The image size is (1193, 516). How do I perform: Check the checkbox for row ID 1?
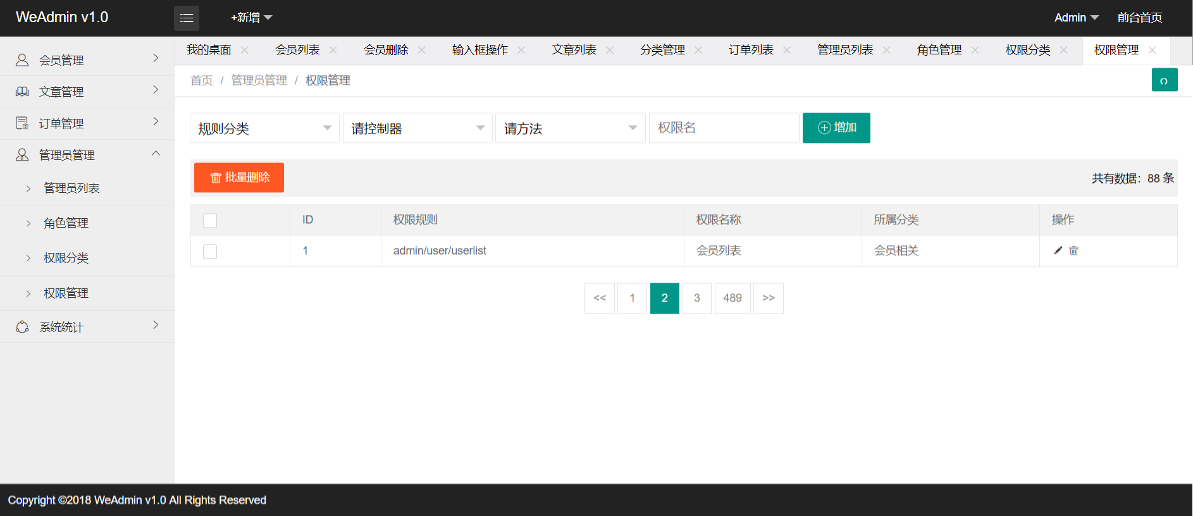coord(210,251)
